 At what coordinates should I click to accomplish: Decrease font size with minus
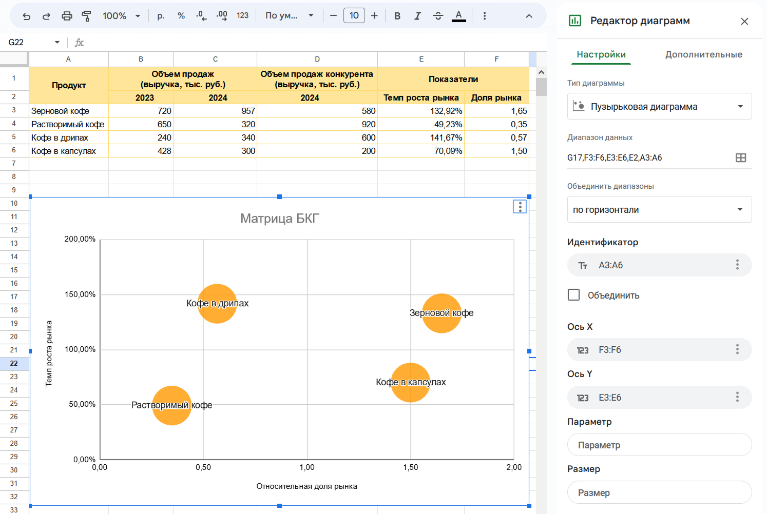[x=333, y=16]
